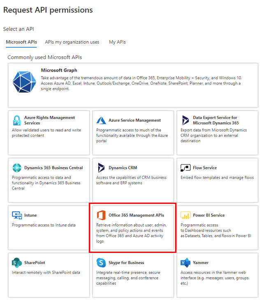Click 'Programmatic access to data and functionality' description
Image resolution: width=266 pixels, height=306 pixels.
(x=46, y=183)
